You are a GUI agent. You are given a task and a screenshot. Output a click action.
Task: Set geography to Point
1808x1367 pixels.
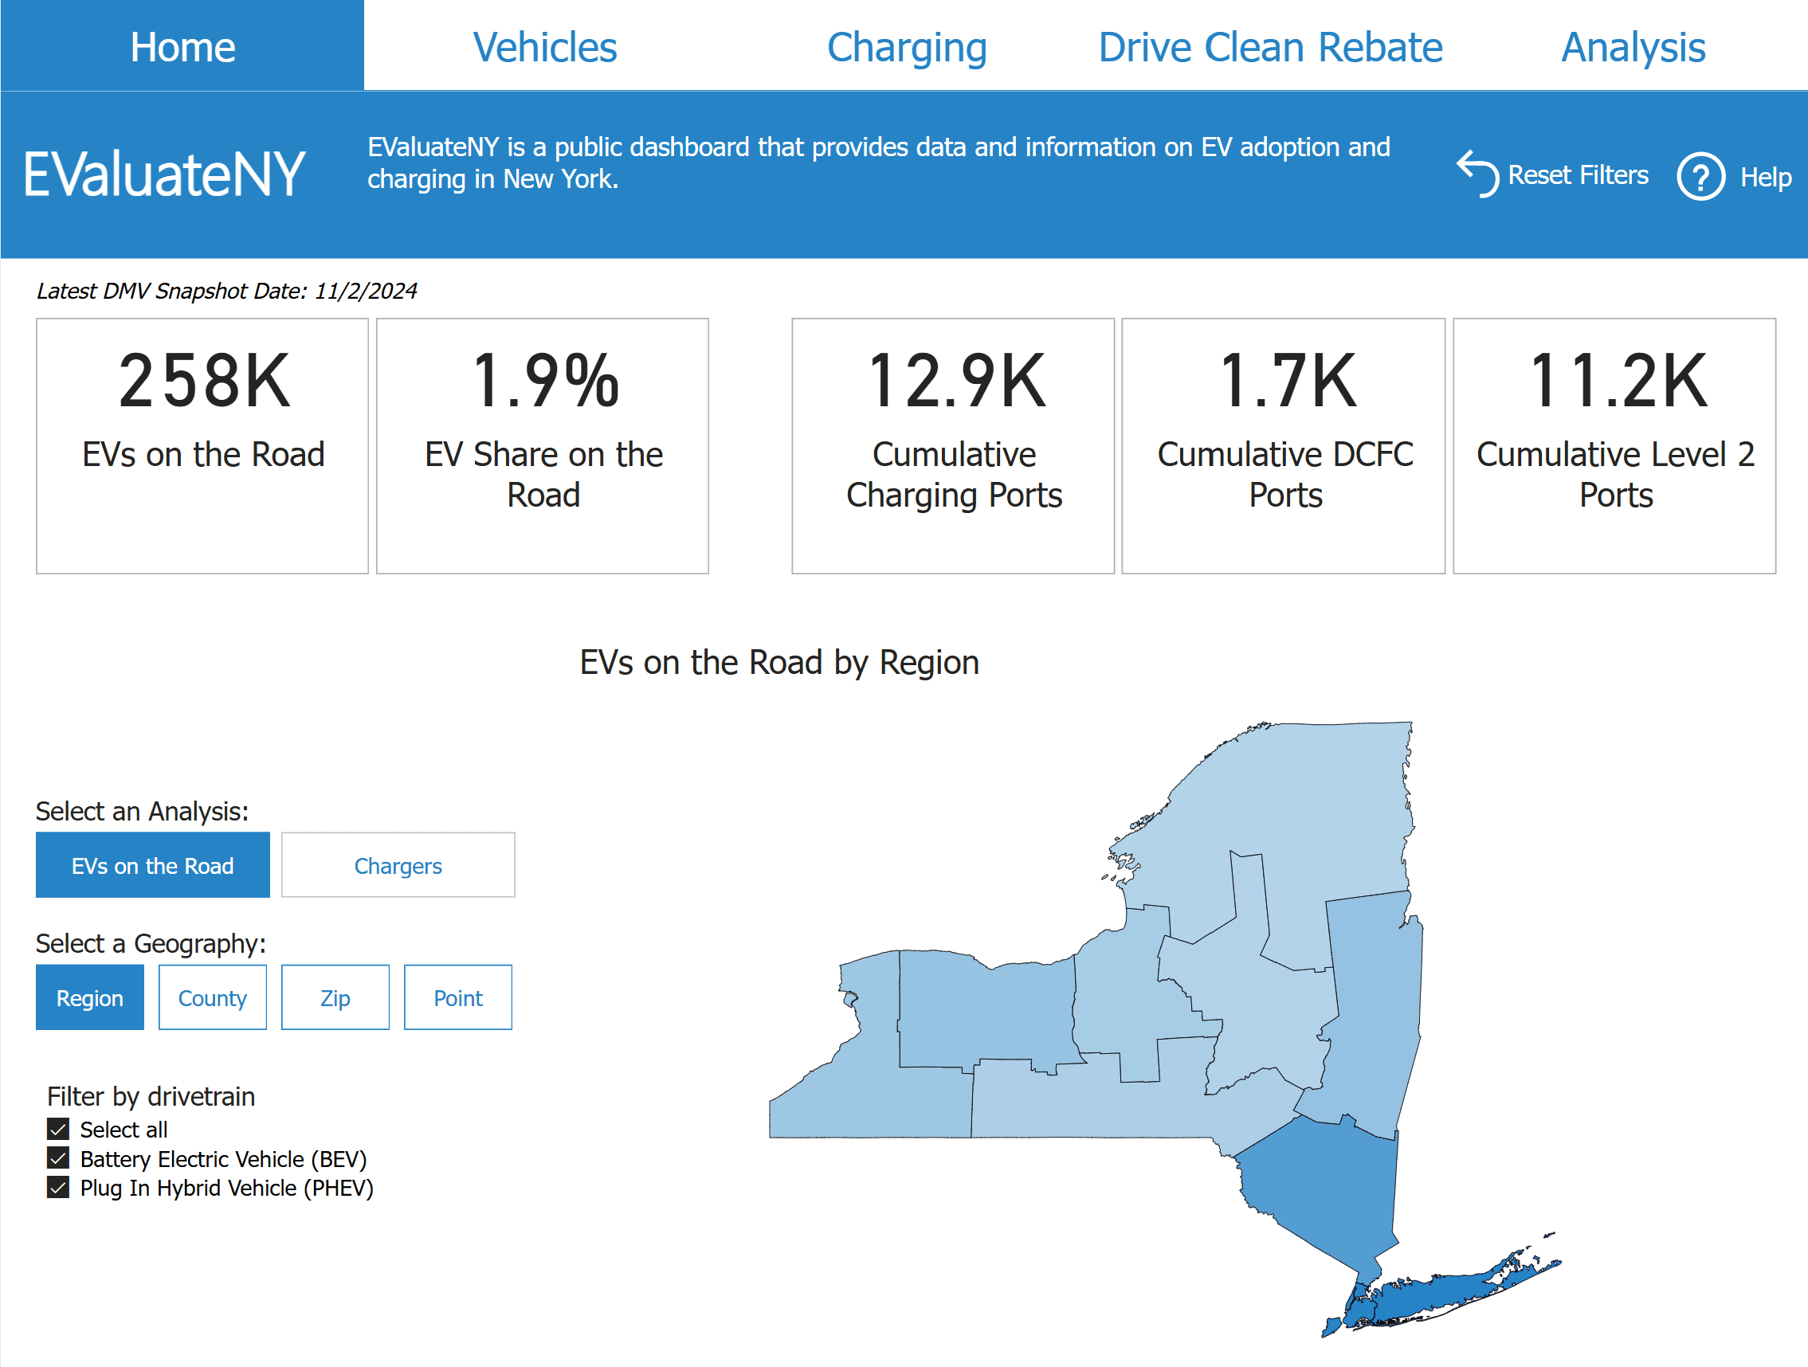point(457,997)
